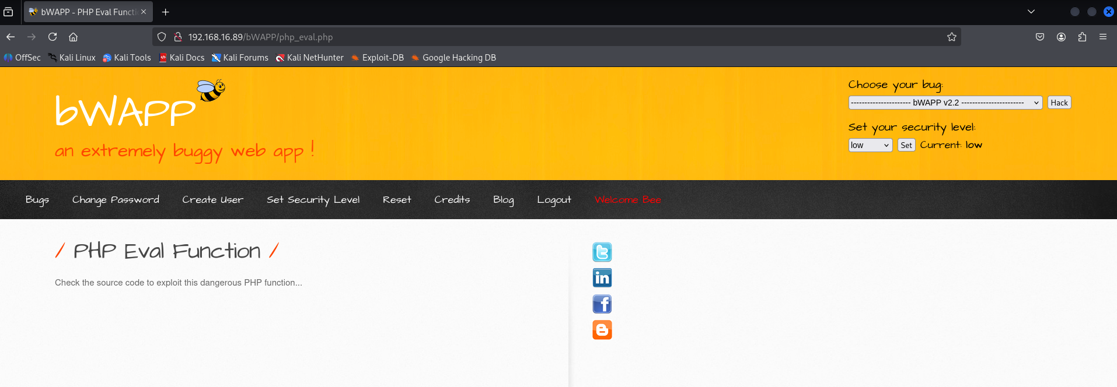Bookmark this page with star icon

point(952,37)
